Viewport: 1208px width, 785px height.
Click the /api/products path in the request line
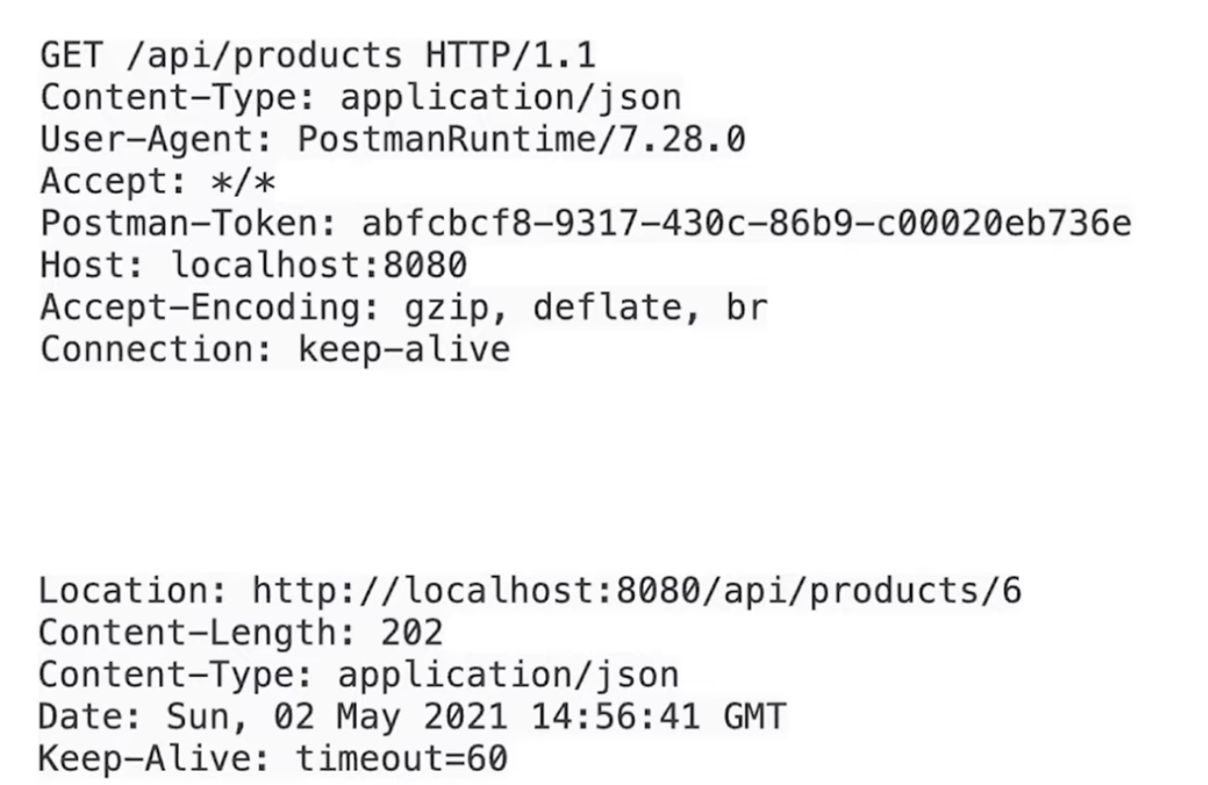263,55
